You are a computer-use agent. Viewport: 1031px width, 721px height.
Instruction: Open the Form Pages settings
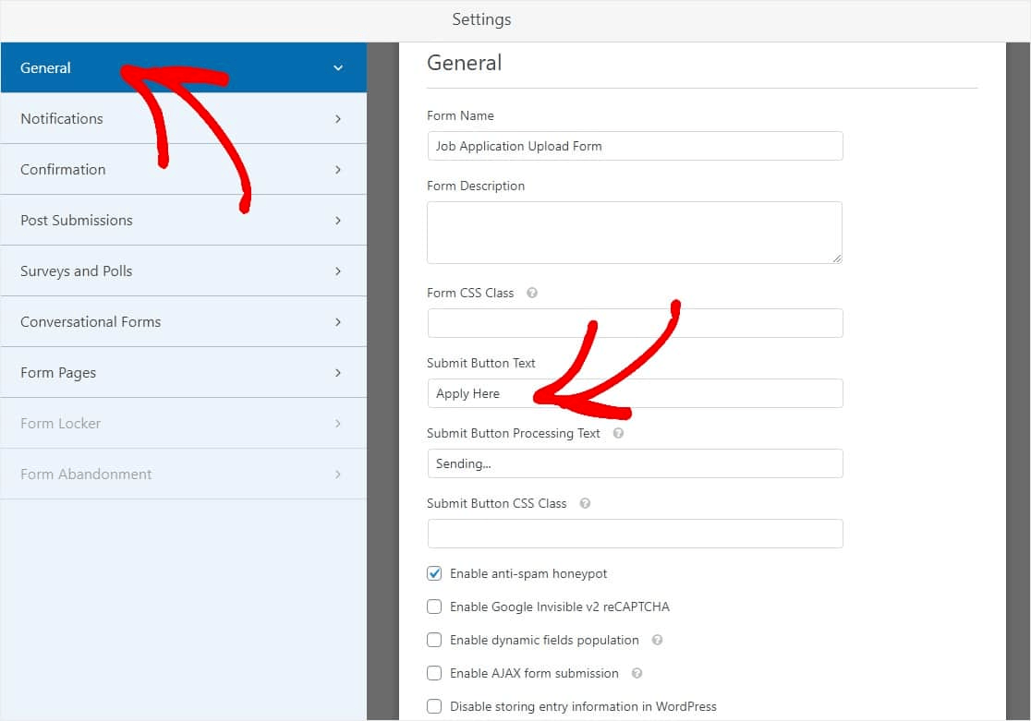[x=183, y=372]
